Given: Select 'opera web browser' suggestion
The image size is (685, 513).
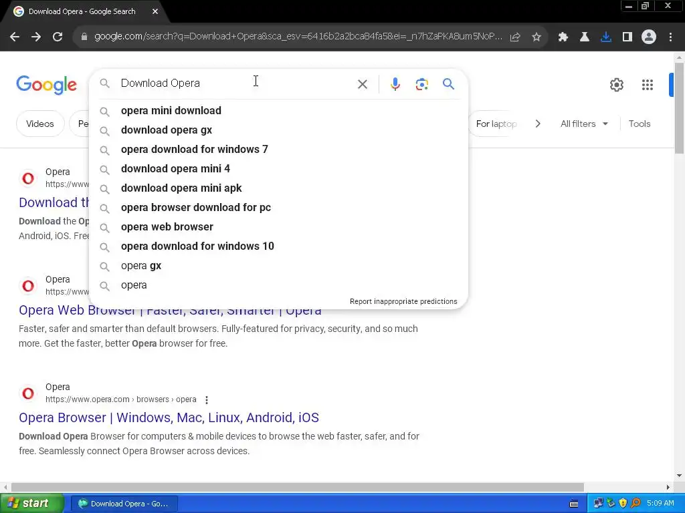Looking at the screenshot, I should click(x=278, y=227).
